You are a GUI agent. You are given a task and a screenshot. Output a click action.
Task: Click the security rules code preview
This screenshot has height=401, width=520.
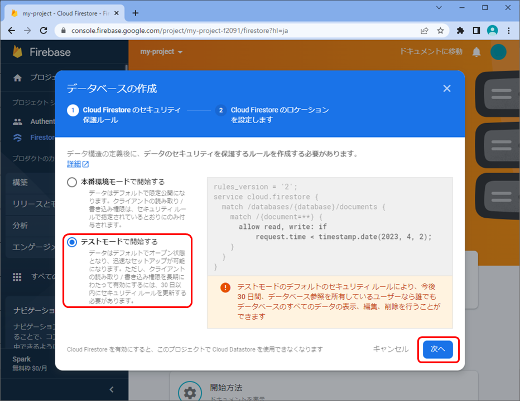tap(330, 227)
